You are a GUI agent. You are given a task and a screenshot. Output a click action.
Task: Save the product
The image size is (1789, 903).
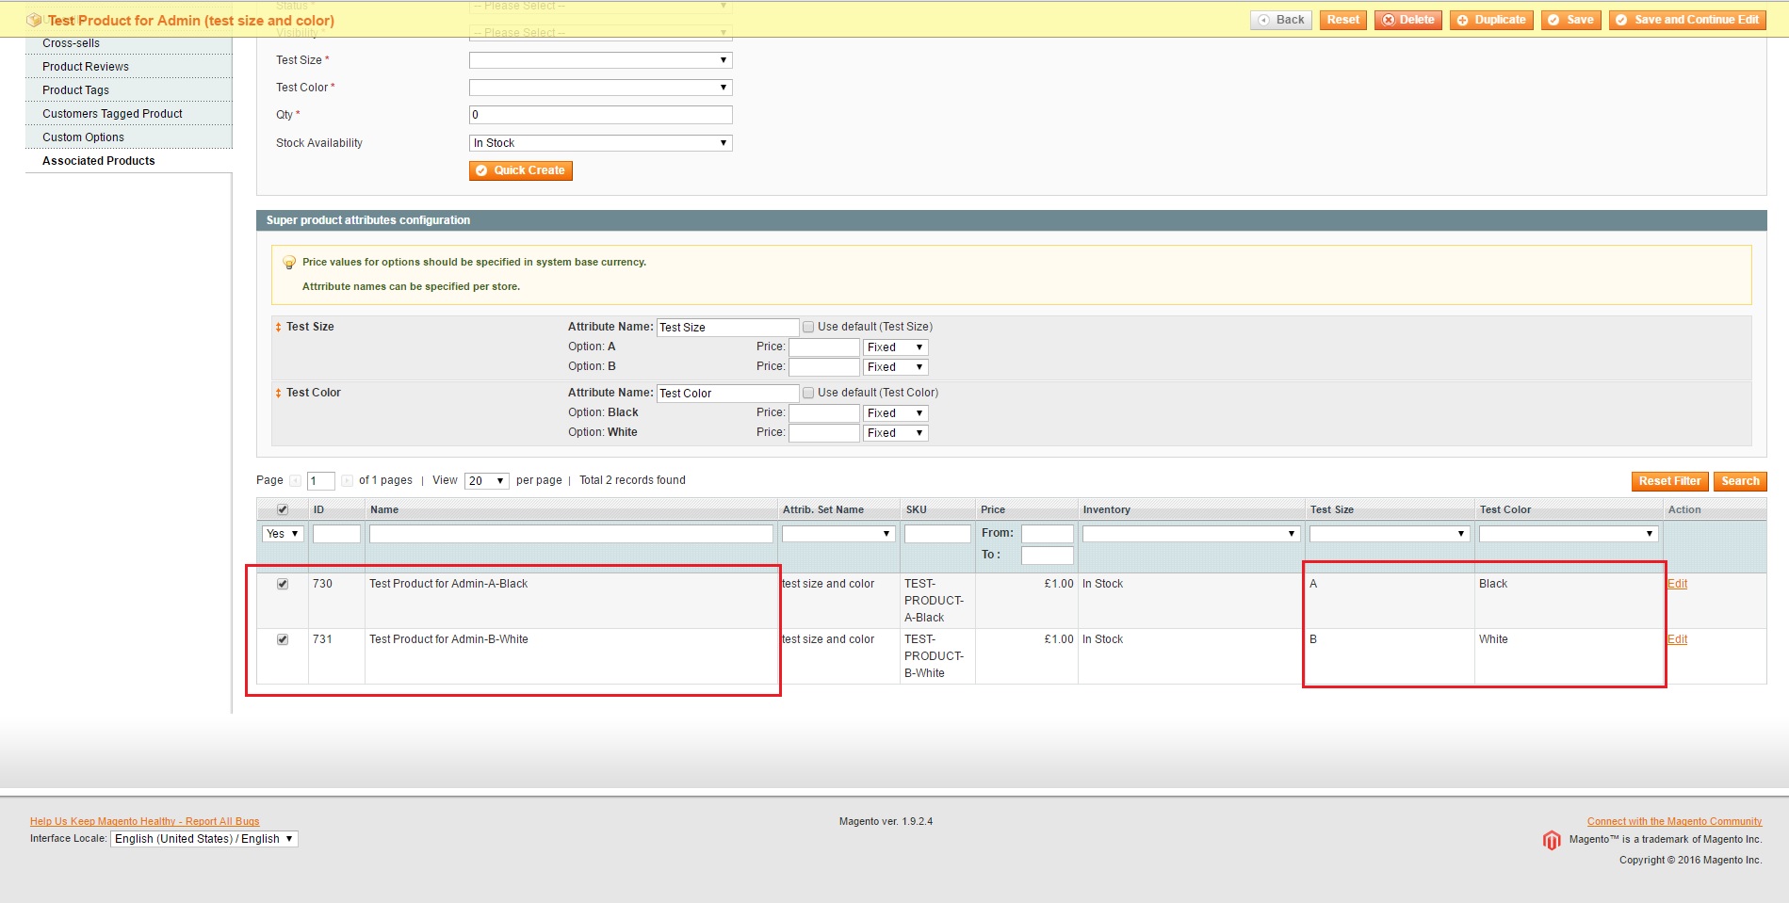pos(1570,19)
